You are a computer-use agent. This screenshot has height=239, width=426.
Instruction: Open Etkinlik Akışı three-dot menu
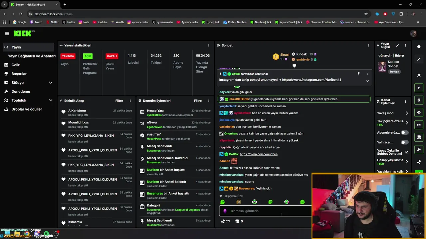click(x=130, y=101)
